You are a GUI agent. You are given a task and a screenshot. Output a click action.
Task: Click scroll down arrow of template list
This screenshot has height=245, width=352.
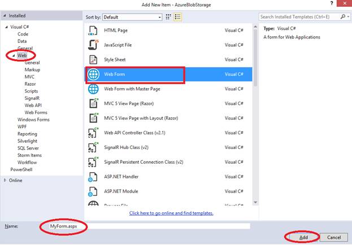coord(255,202)
